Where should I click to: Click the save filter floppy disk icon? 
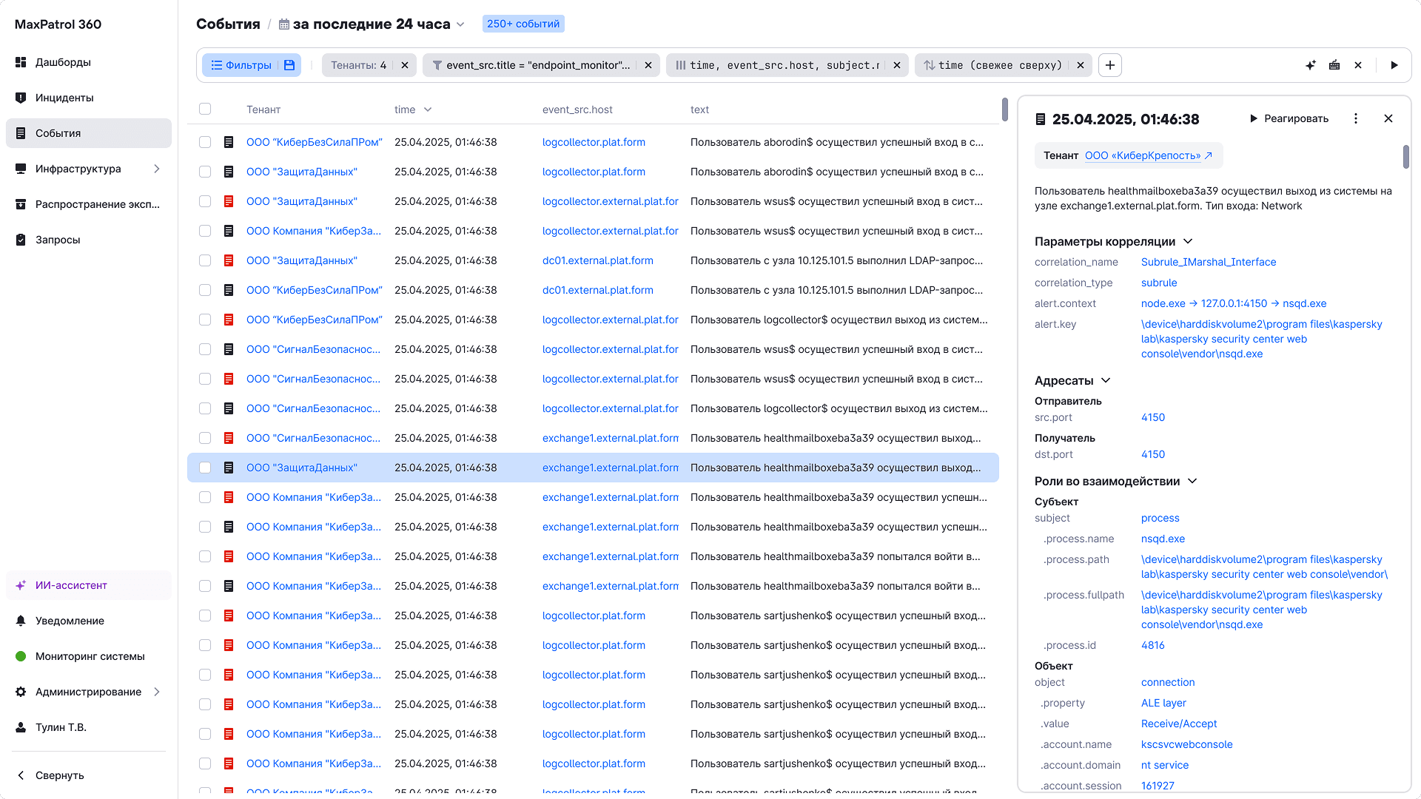coord(289,65)
